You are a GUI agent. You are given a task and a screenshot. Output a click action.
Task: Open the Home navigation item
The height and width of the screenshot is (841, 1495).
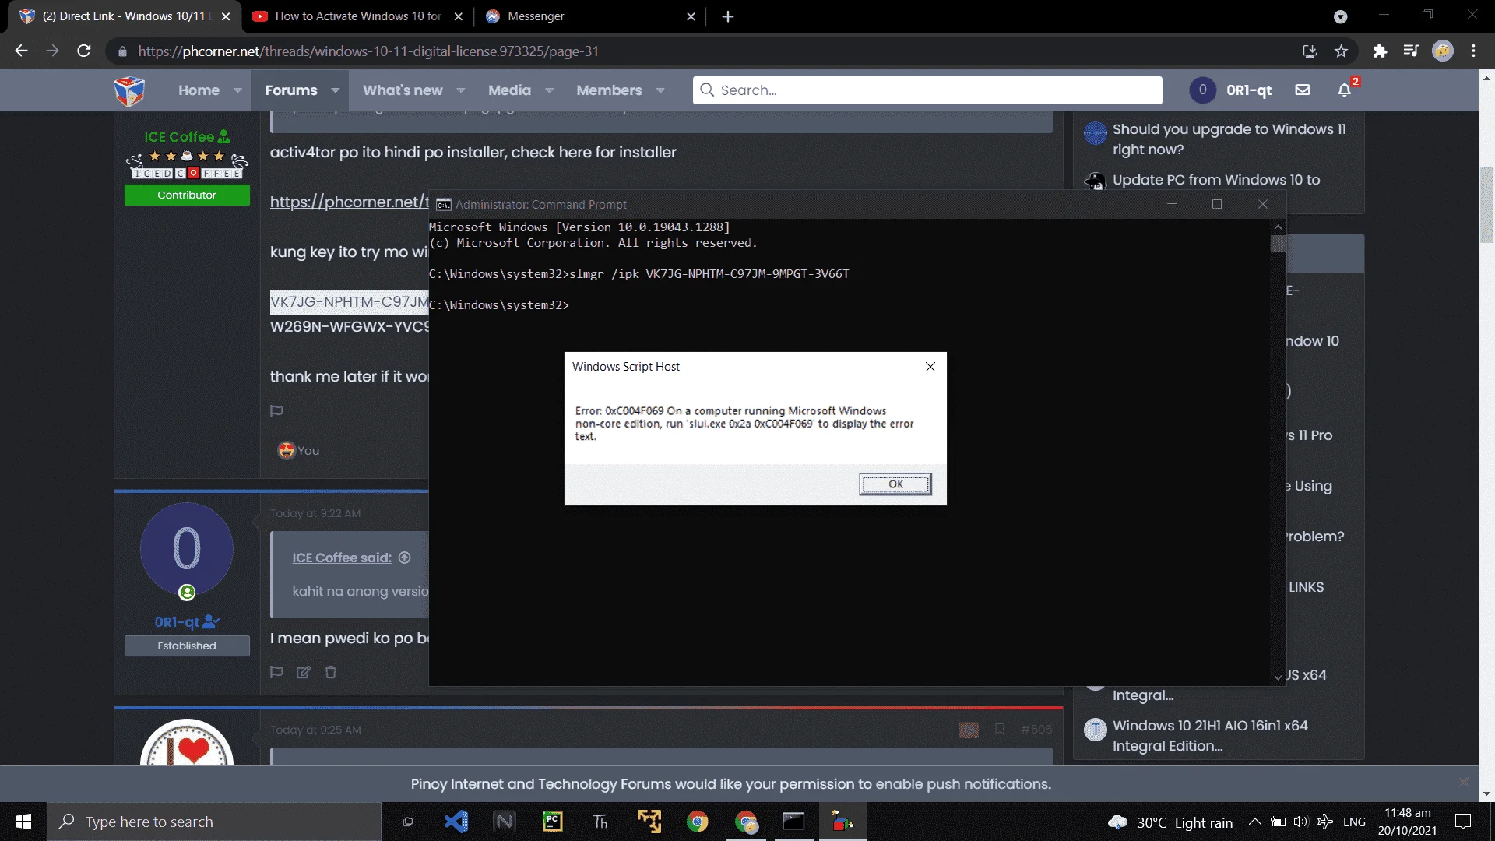199,90
